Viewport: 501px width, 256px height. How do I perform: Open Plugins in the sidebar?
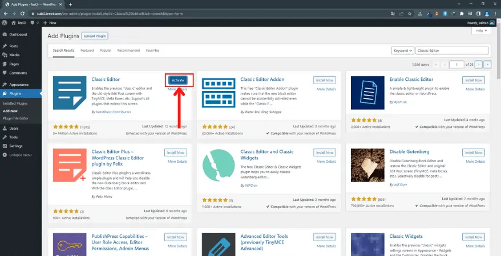(x=21, y=94)
